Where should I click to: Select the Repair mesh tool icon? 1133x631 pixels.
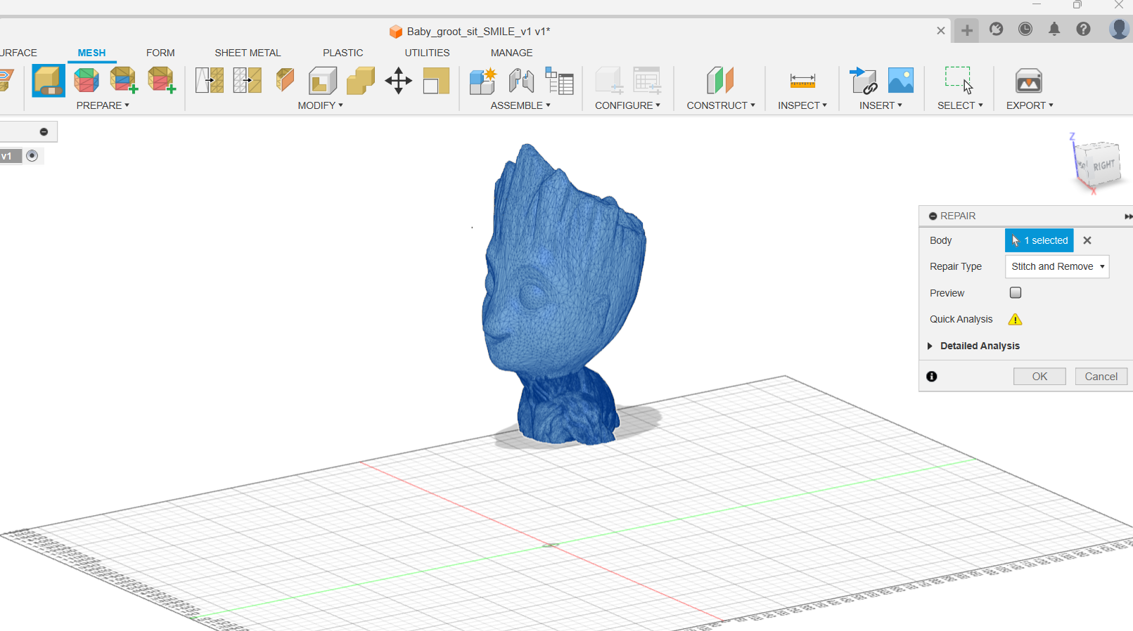click(x=49, y=80)
